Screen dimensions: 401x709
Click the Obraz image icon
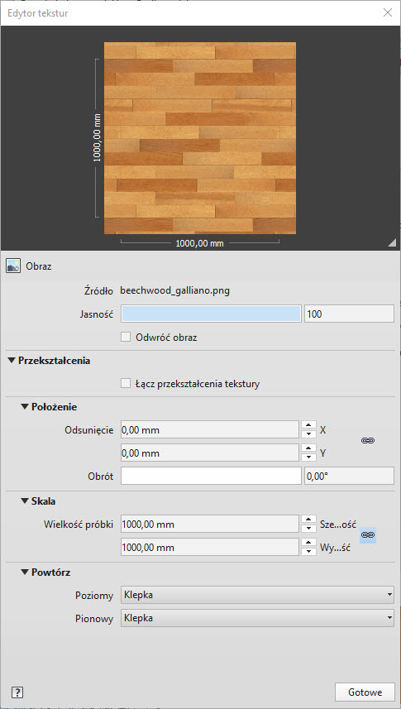(13, 266)
